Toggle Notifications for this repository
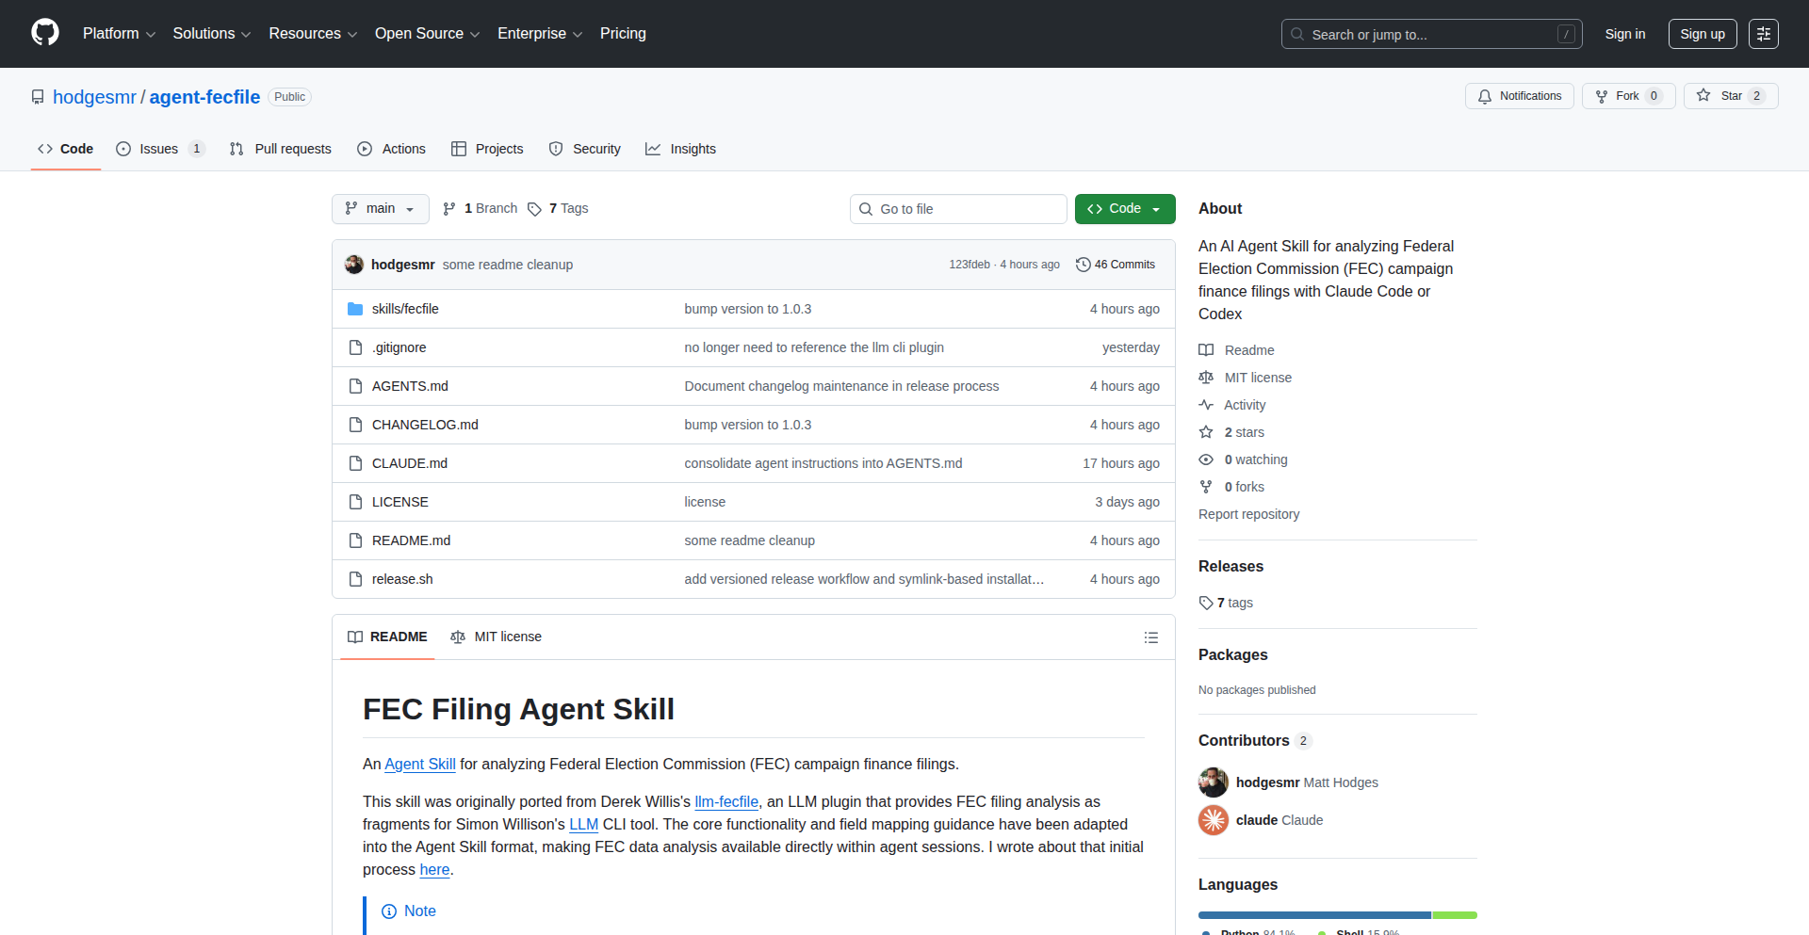1809x935 pixels. [1519, 96]
